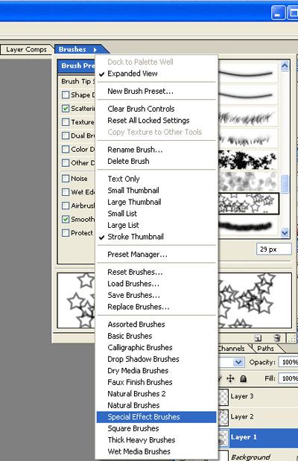This screenshot has height=461, width=298.
Task: Select Preset Manager menu entry
Action: [x=137, y=255]
